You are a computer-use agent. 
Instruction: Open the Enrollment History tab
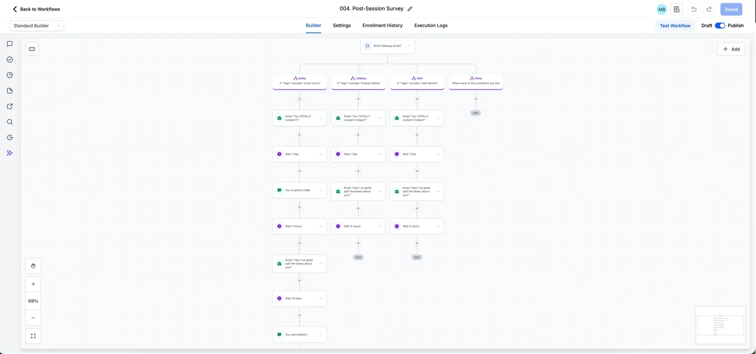tap(382, 25)
